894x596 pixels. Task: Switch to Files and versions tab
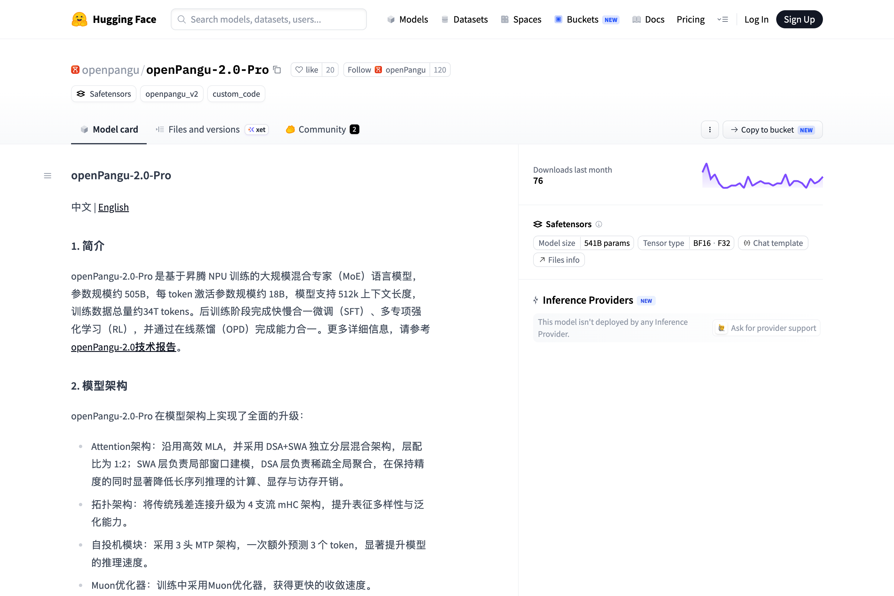point(212,130)
